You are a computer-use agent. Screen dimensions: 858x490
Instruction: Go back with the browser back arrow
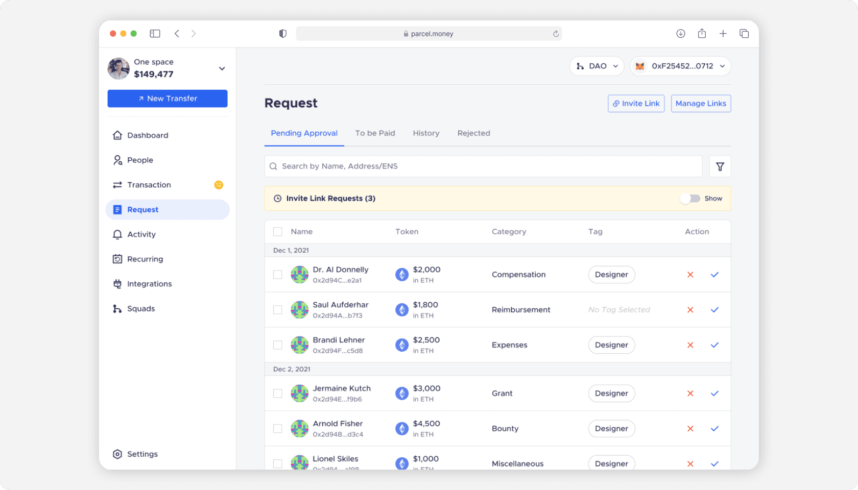(x=177, y=34)
